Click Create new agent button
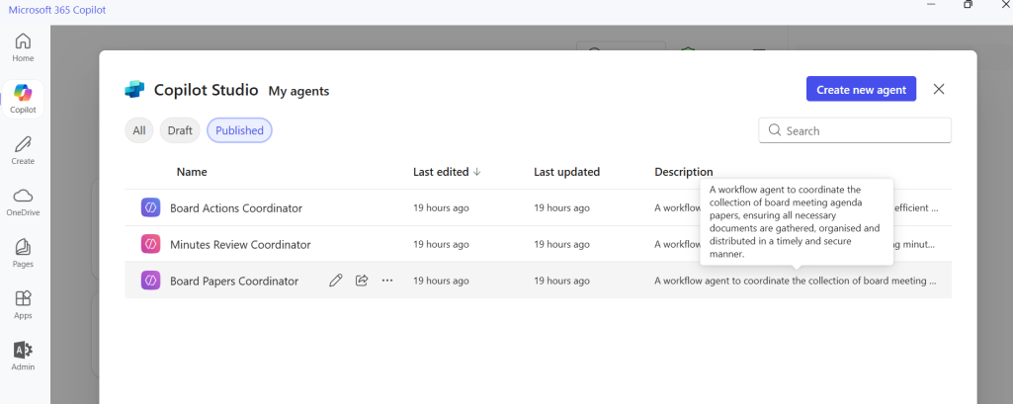Image resolution: width=1013 pixels, height=404 pixels. [x=861, y=90]
